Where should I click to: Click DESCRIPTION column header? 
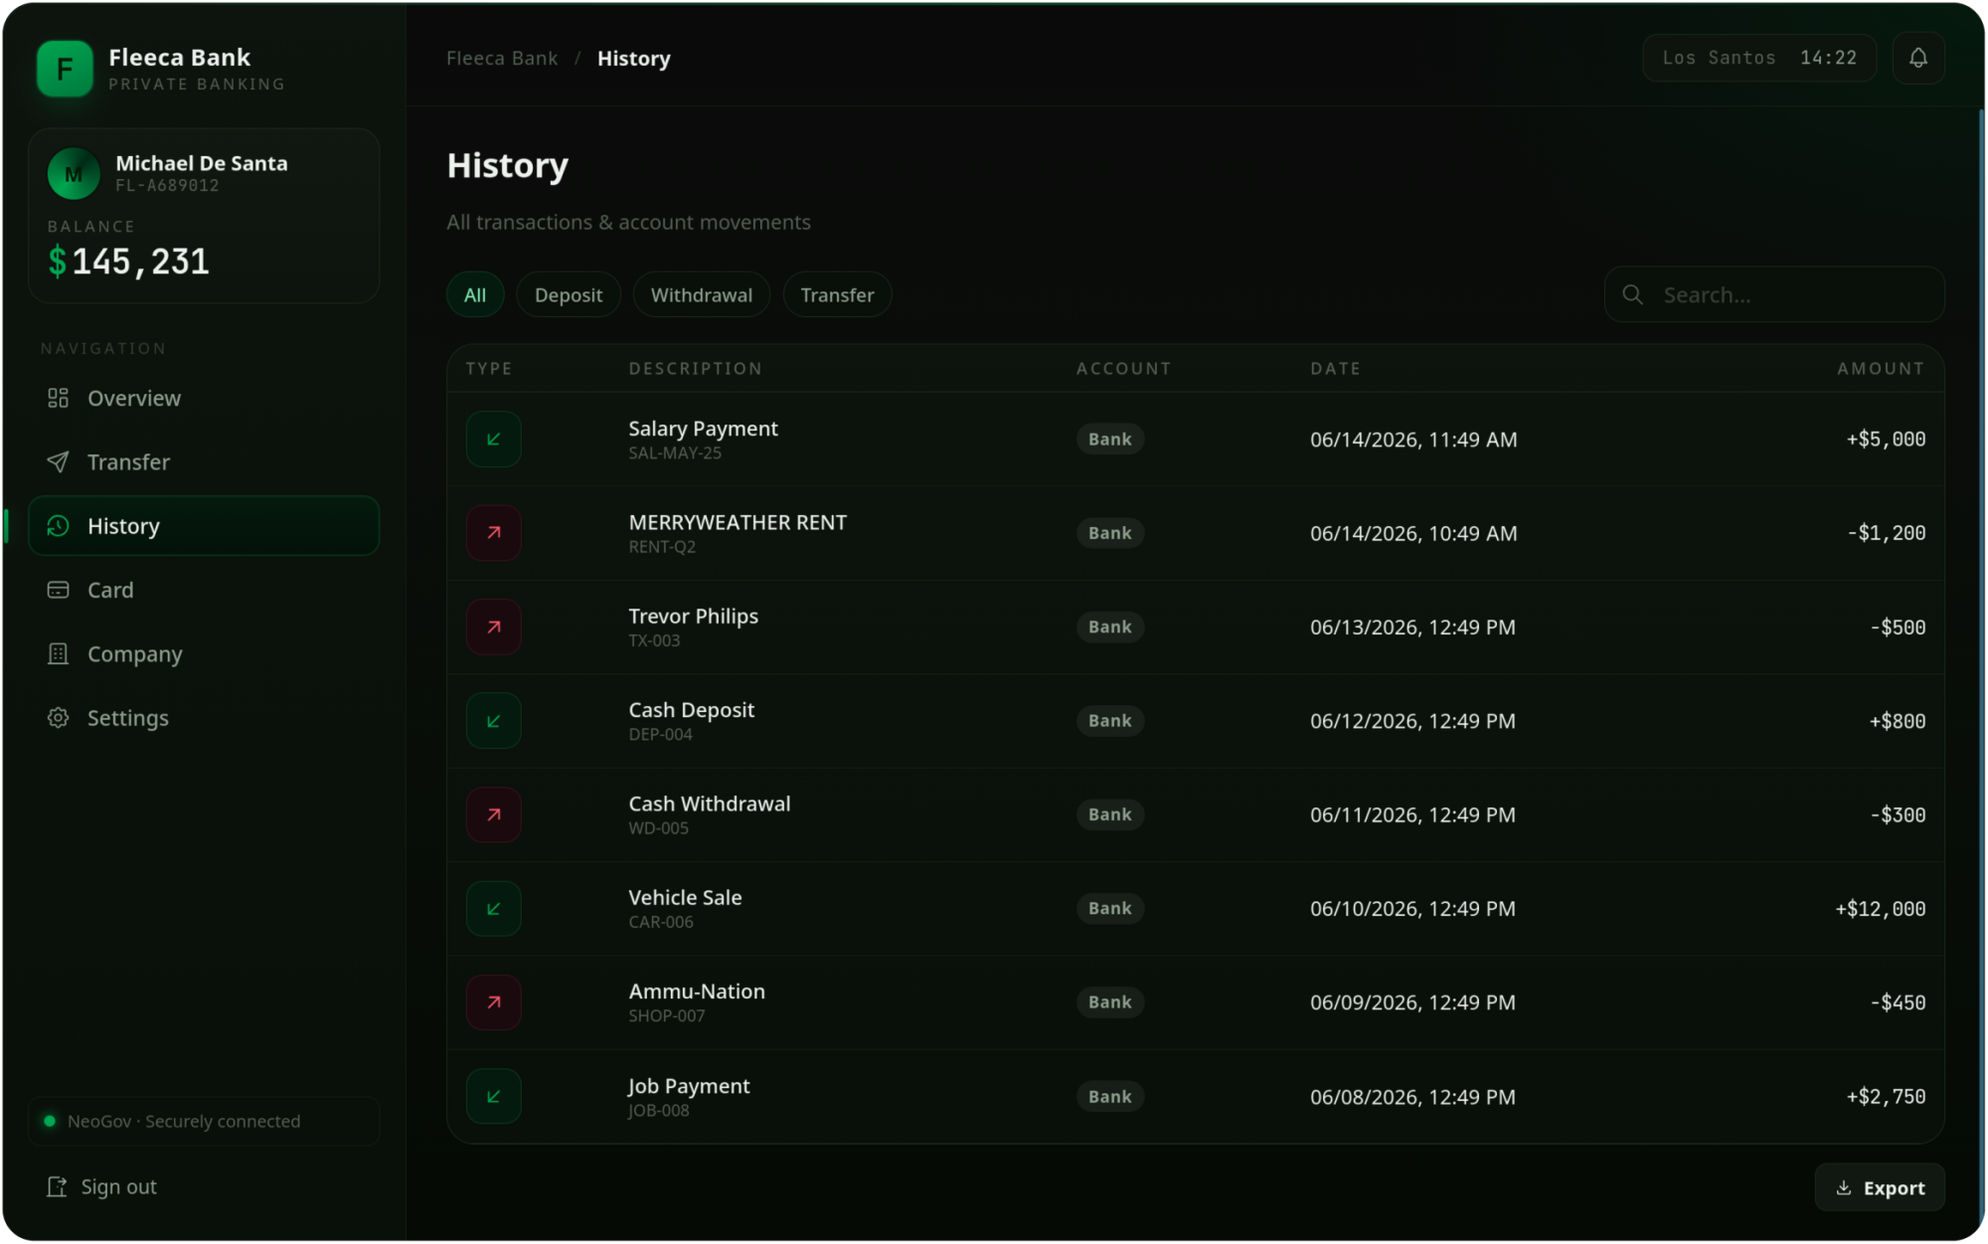click(x=695, y=368)
